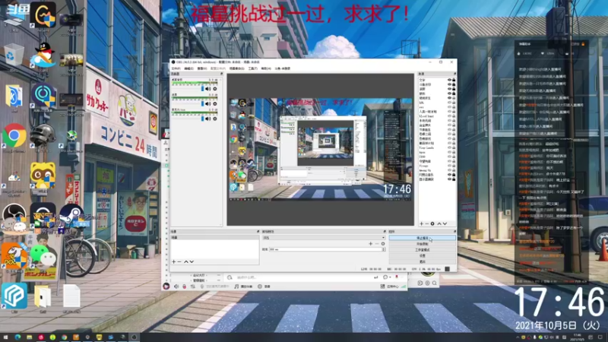608x342 pixels.
Task: Open 查看 menu in OBS
Action: point(202,68)
